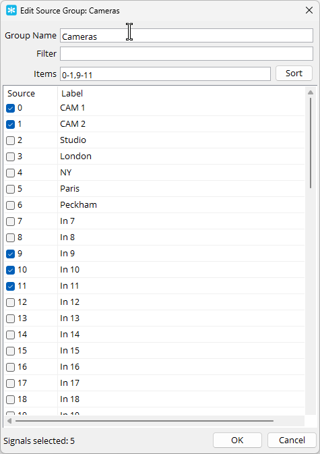Enable the Studio source checkbox

pos(10,141)
